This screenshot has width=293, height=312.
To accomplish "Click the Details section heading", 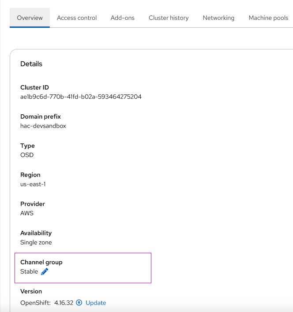I will point(31,64).
